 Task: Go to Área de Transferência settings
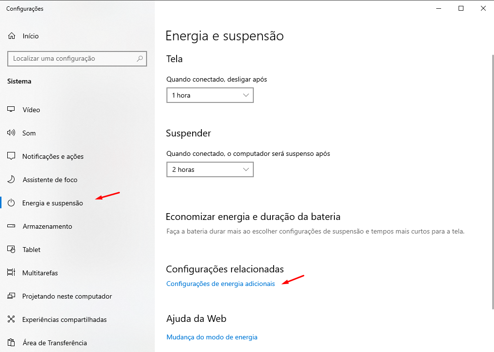[x=54, y=343]
